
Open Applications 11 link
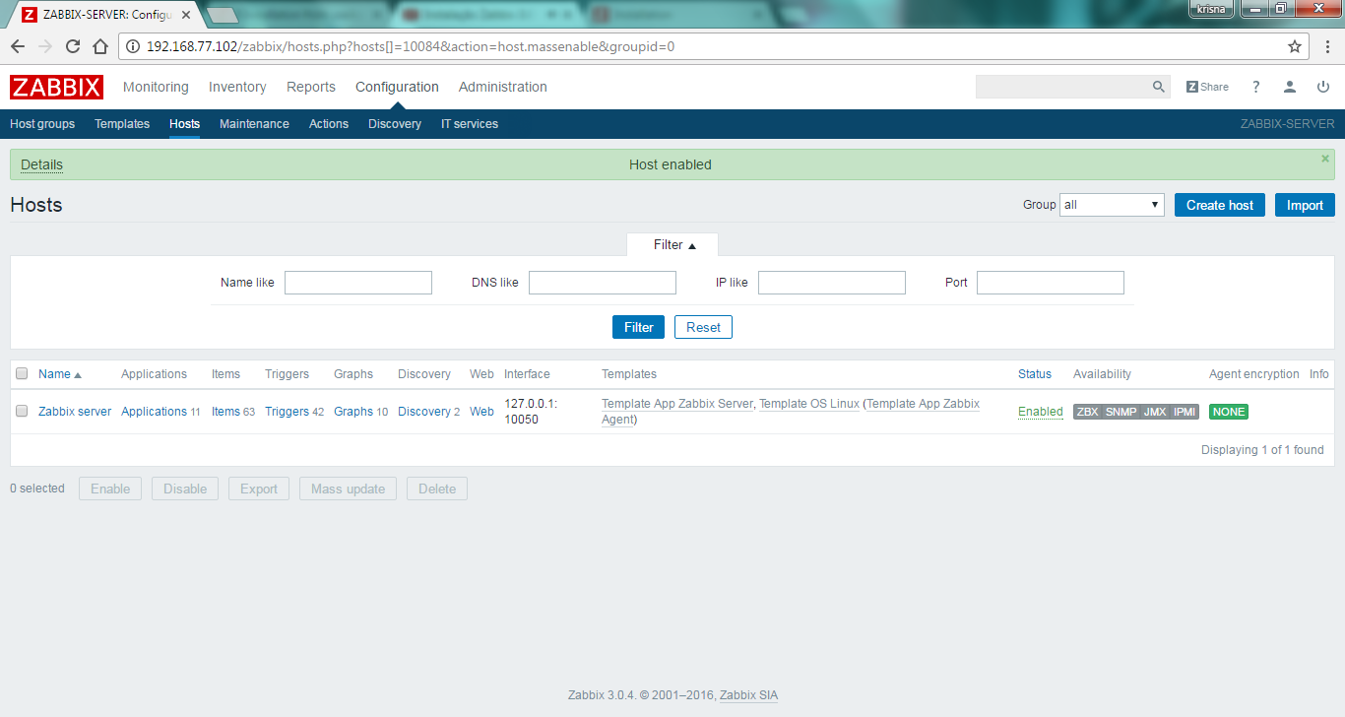point(154,412)
